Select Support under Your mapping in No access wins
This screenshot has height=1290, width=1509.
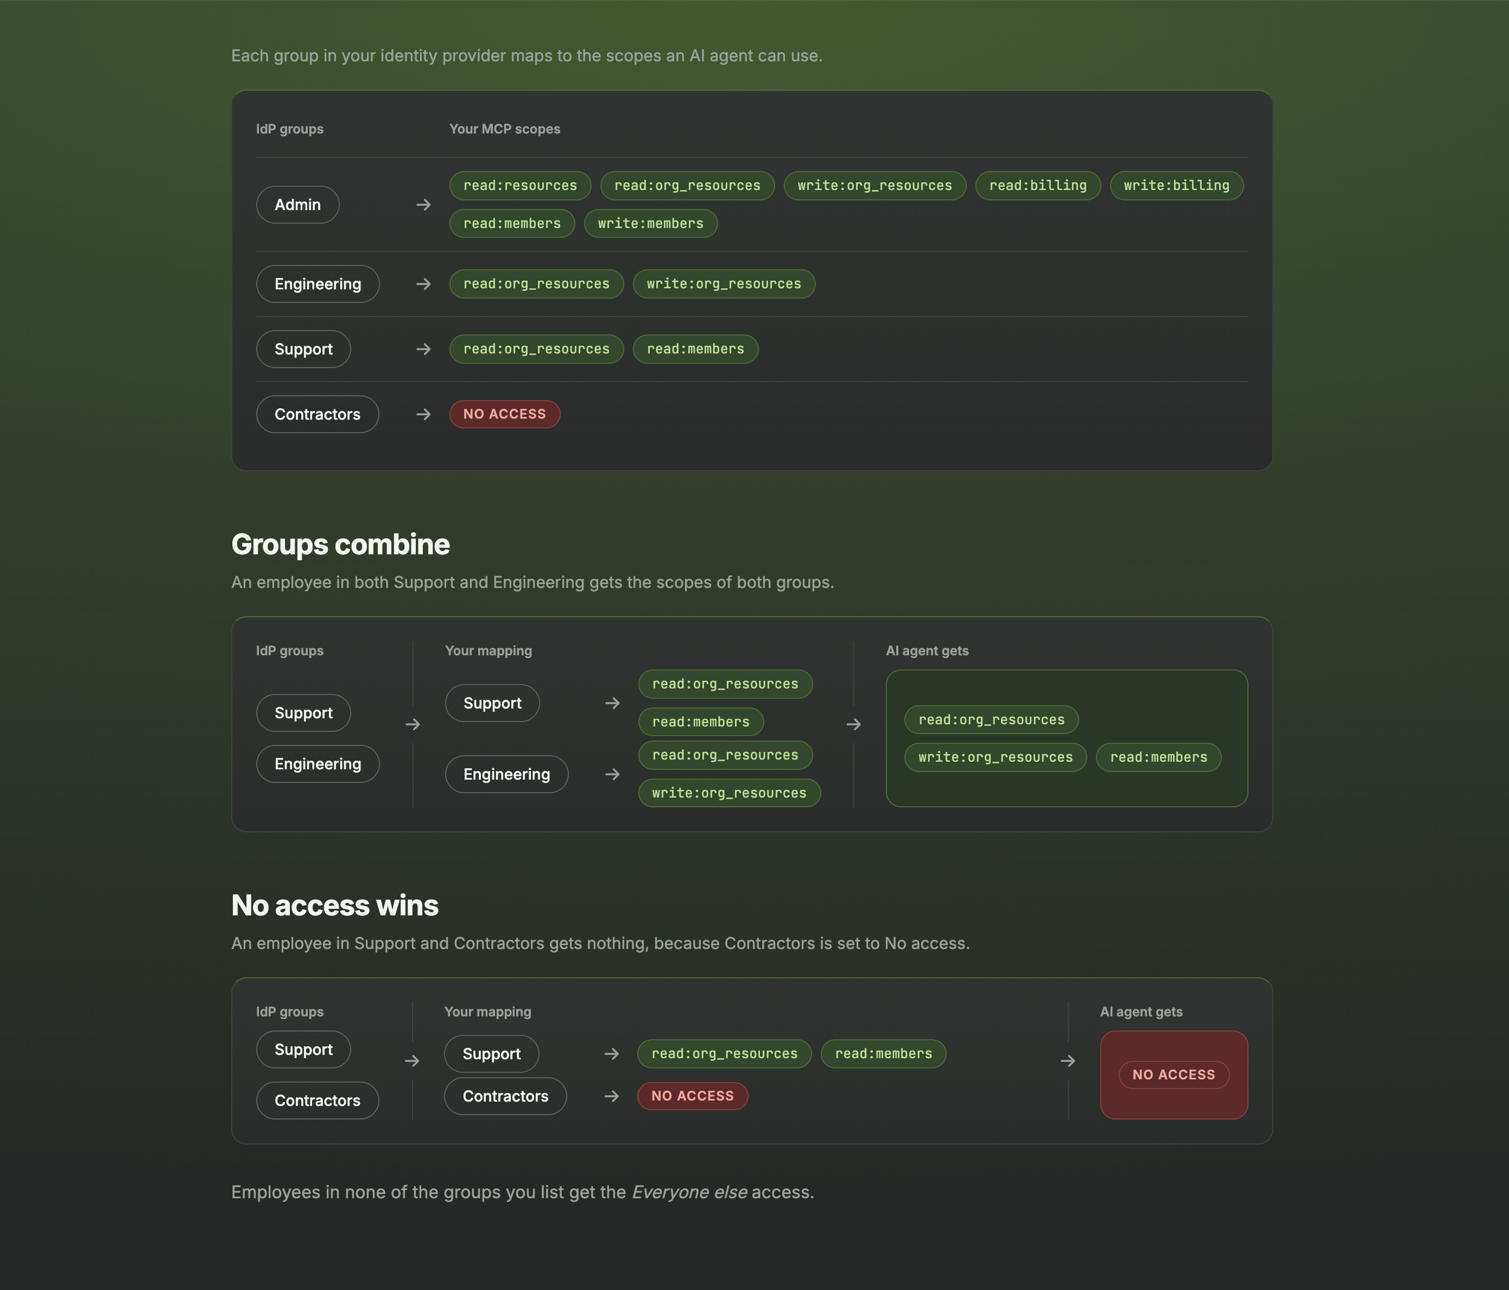coord(492,1054)
